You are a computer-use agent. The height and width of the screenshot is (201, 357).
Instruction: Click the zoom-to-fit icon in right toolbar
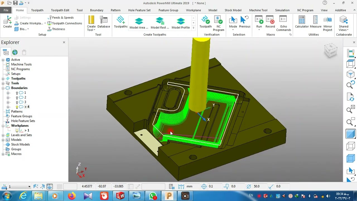pyautogui.click(x=351, y=110)
